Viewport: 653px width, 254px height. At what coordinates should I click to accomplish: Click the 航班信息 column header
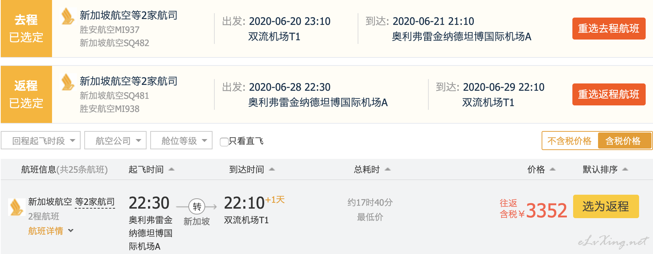tap(64, 169)
